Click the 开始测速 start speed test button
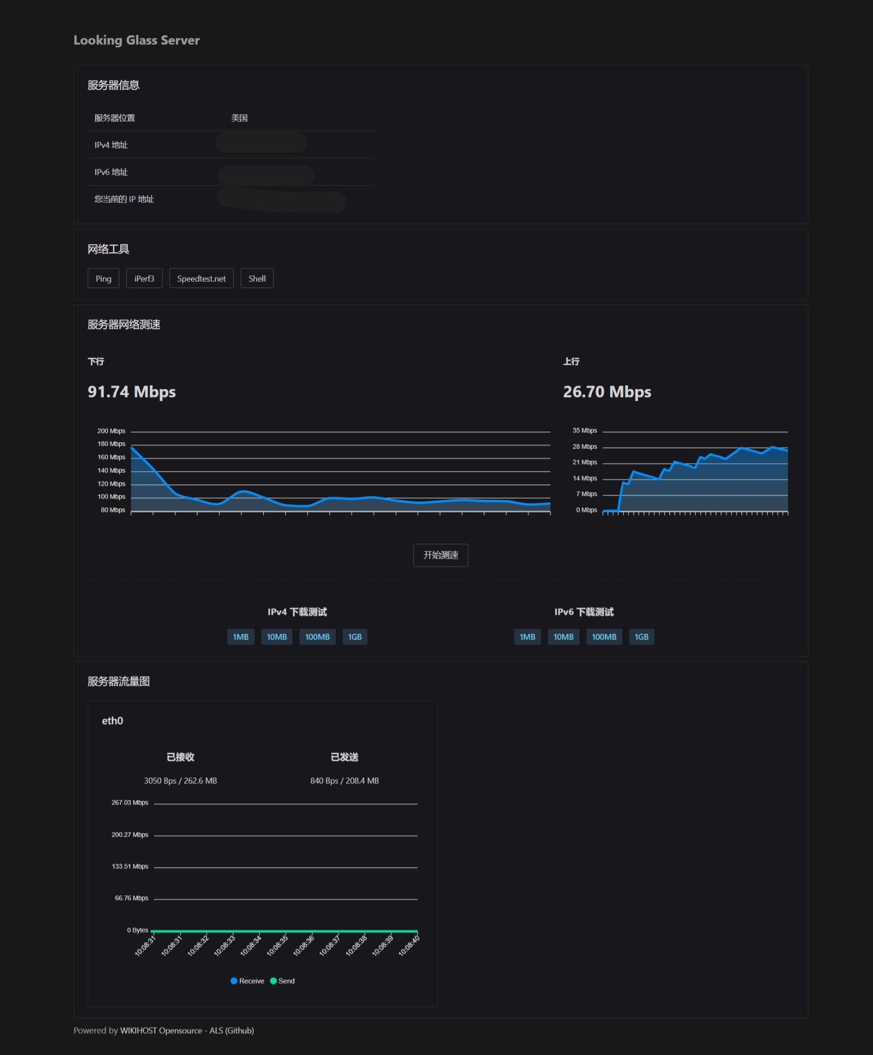The height and width of the screenshot is (1055, 873). point(440,555)
